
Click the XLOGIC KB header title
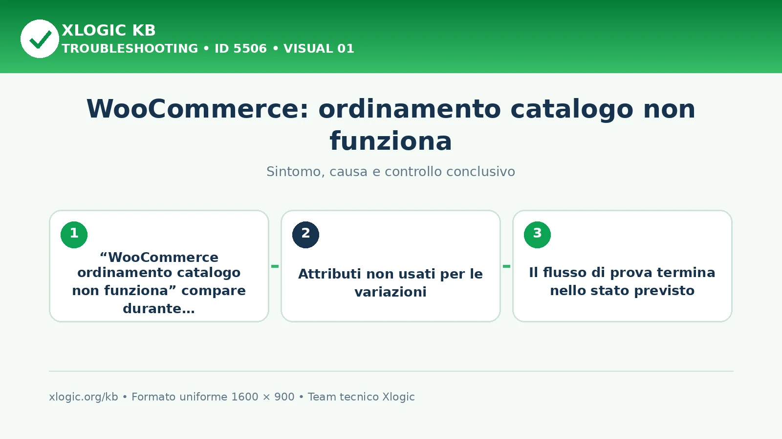tap(109, 30)
